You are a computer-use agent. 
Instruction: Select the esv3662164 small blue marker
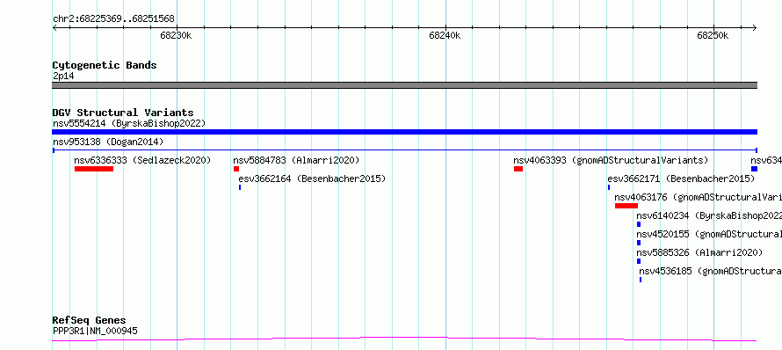[x=240, y=187]
